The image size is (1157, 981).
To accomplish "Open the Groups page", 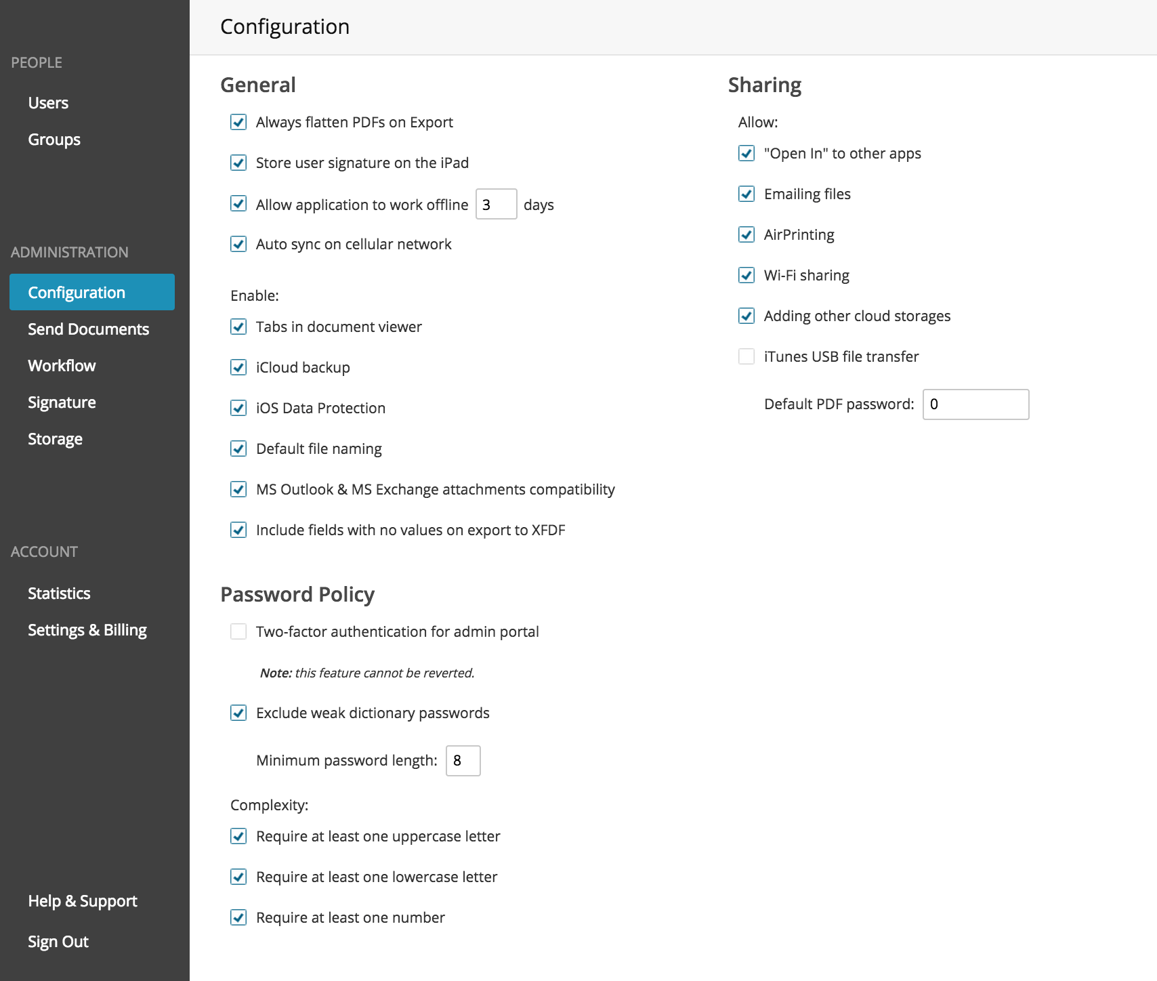I will tap(54, 139).
